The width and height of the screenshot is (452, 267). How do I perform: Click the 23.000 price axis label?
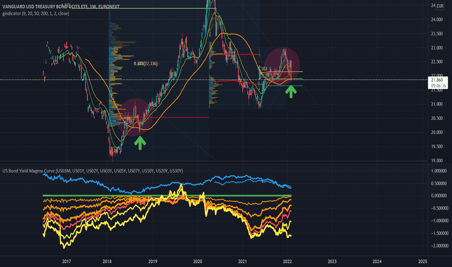(x=436, y=48)
